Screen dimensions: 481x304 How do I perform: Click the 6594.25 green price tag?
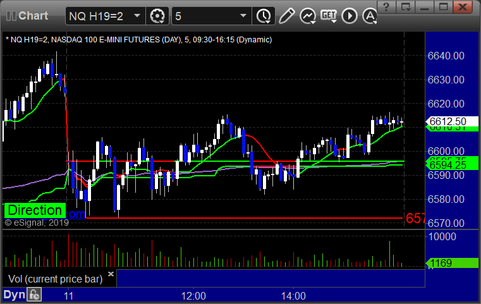coord(451,165)
